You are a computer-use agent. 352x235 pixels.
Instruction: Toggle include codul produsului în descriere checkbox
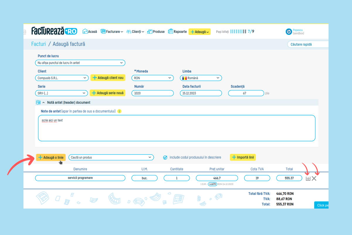click(165, 157)
